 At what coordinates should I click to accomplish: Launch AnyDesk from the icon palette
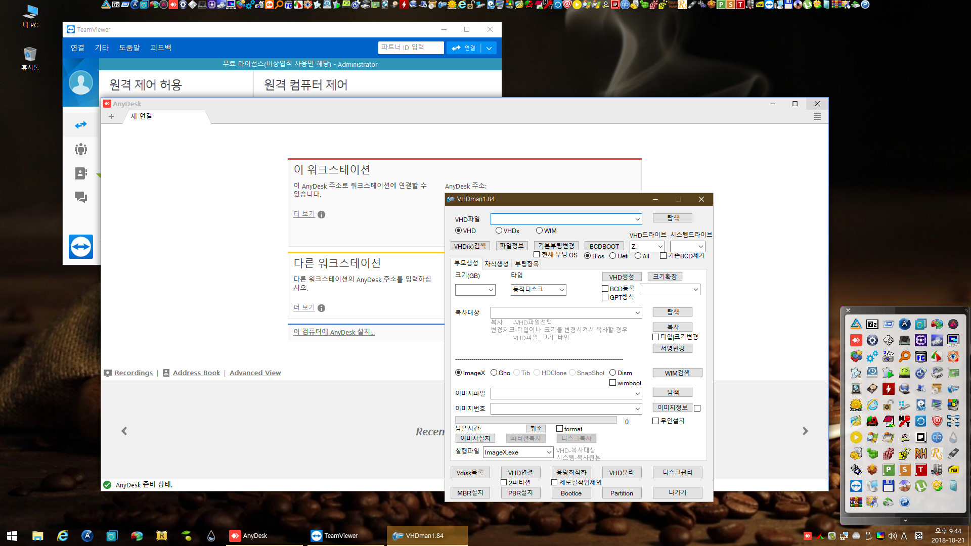[856, 340]
